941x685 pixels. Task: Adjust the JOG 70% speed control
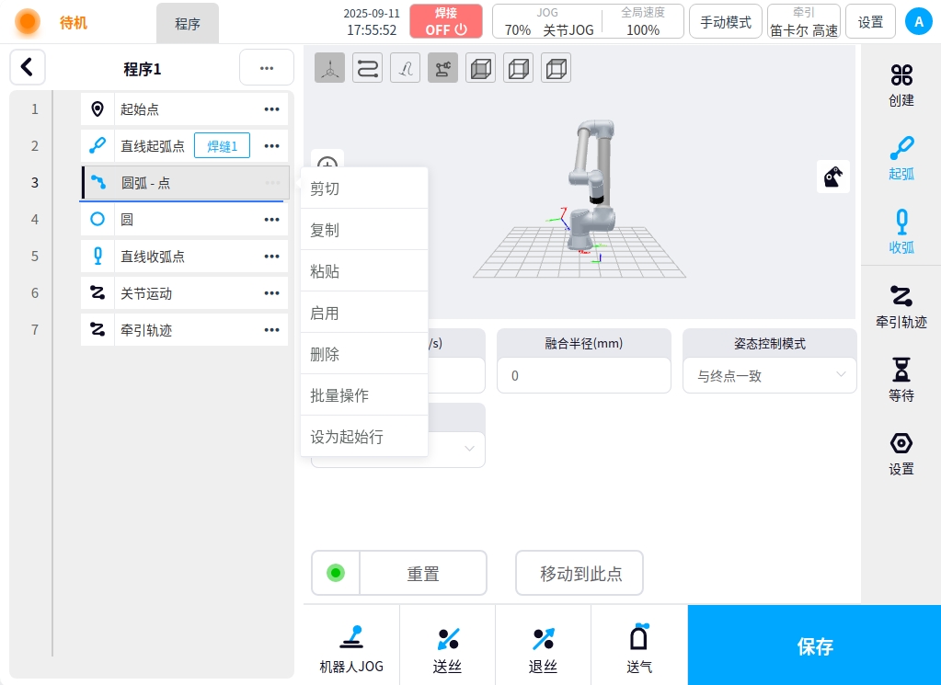point(518,29)
